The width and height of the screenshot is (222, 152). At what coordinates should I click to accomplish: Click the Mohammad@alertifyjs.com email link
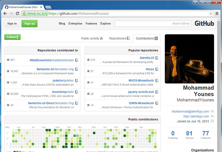click(190, 111)
